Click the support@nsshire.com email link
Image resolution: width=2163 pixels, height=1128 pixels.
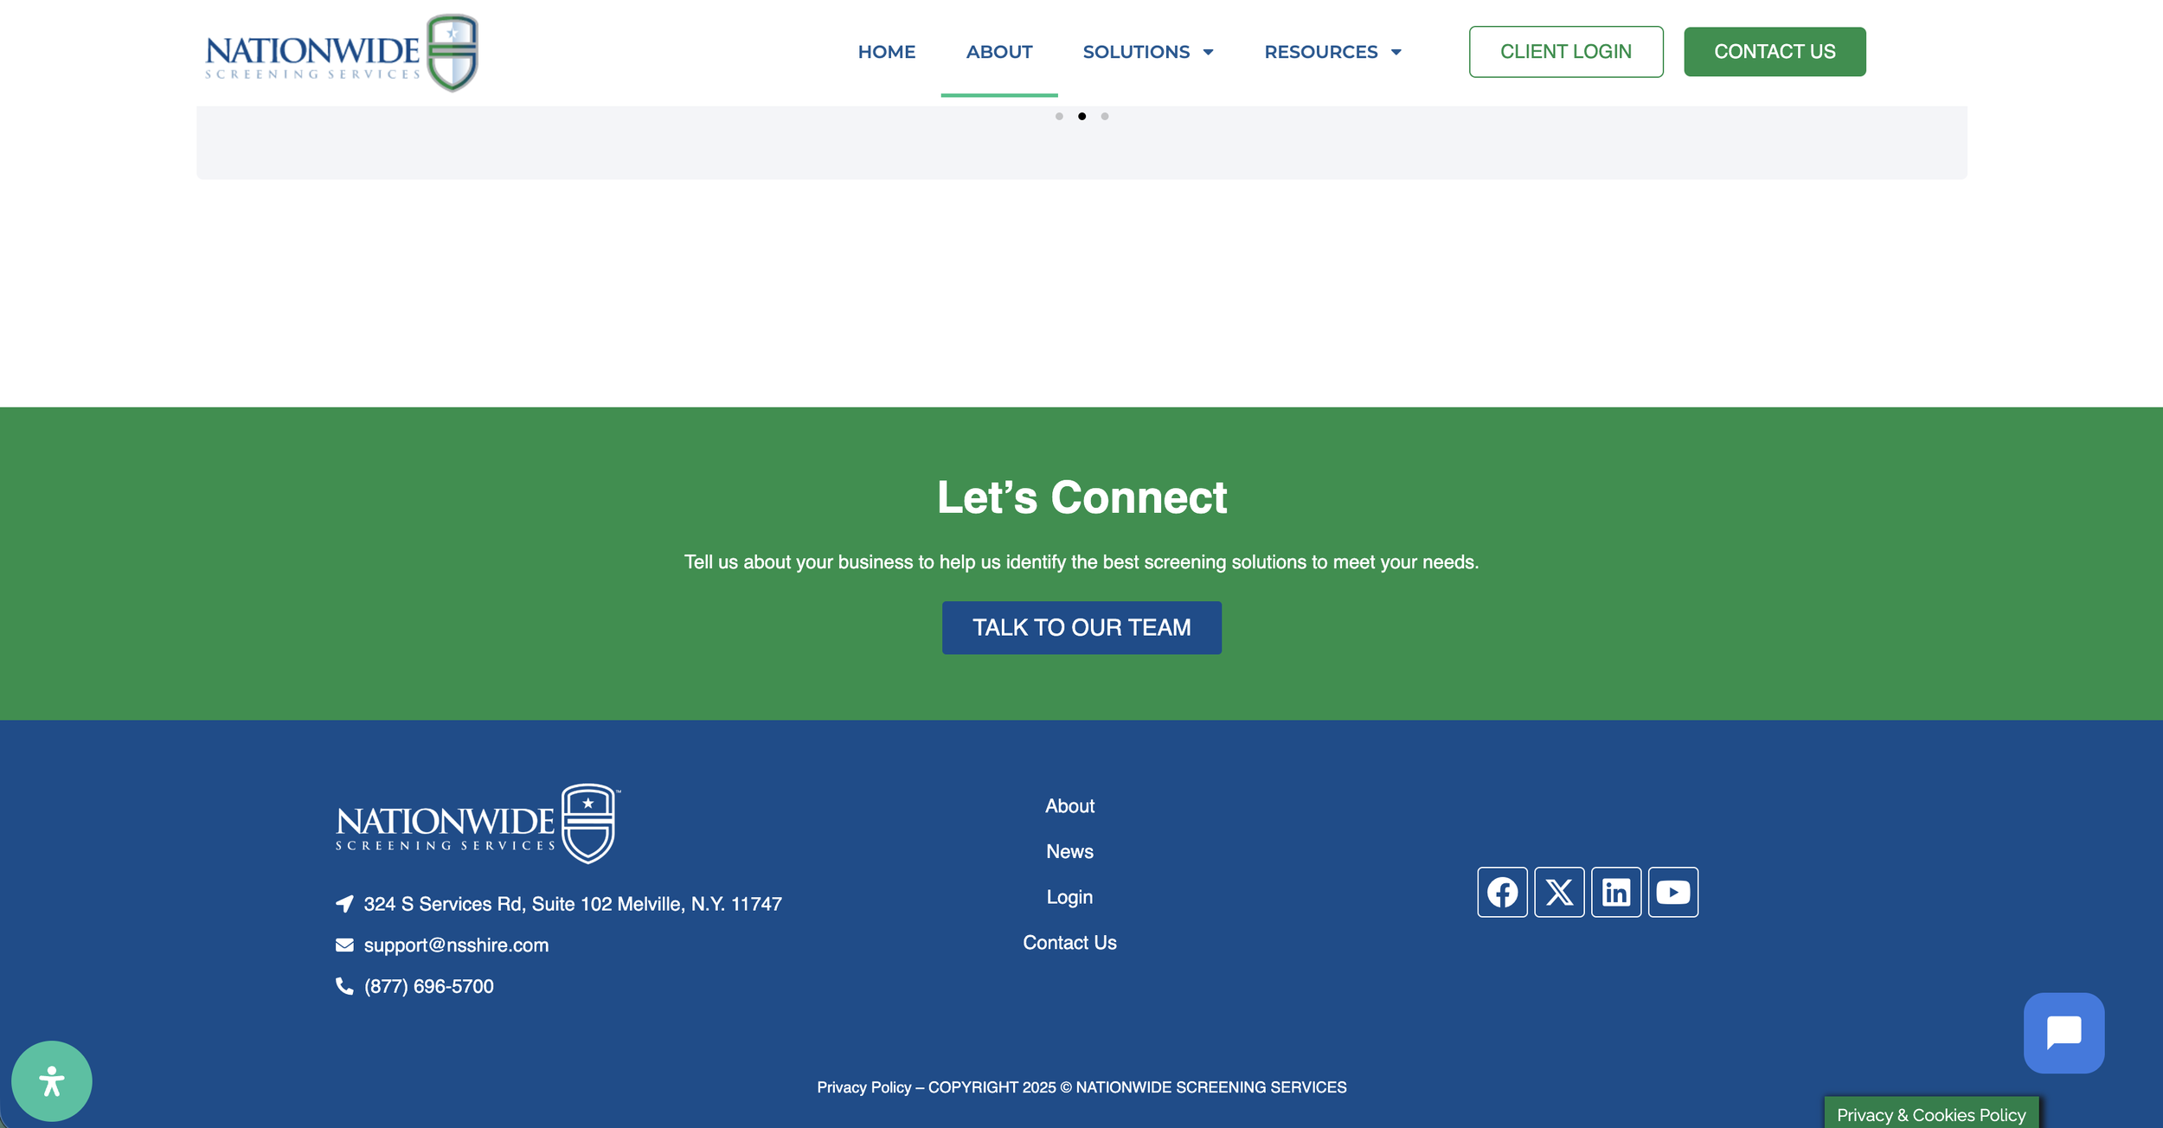(456, 945)
